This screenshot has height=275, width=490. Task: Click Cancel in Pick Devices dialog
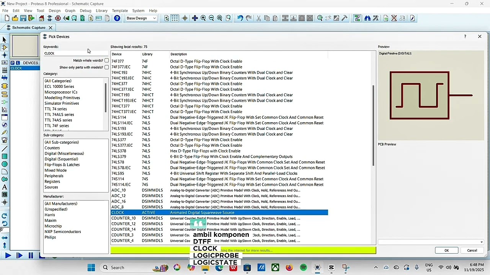pos(472,251)
